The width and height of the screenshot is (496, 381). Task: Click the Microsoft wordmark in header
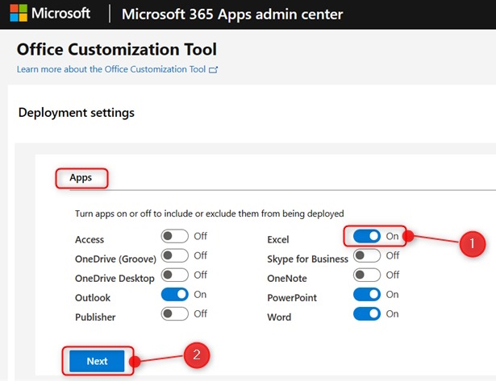[x=60, y=13]
